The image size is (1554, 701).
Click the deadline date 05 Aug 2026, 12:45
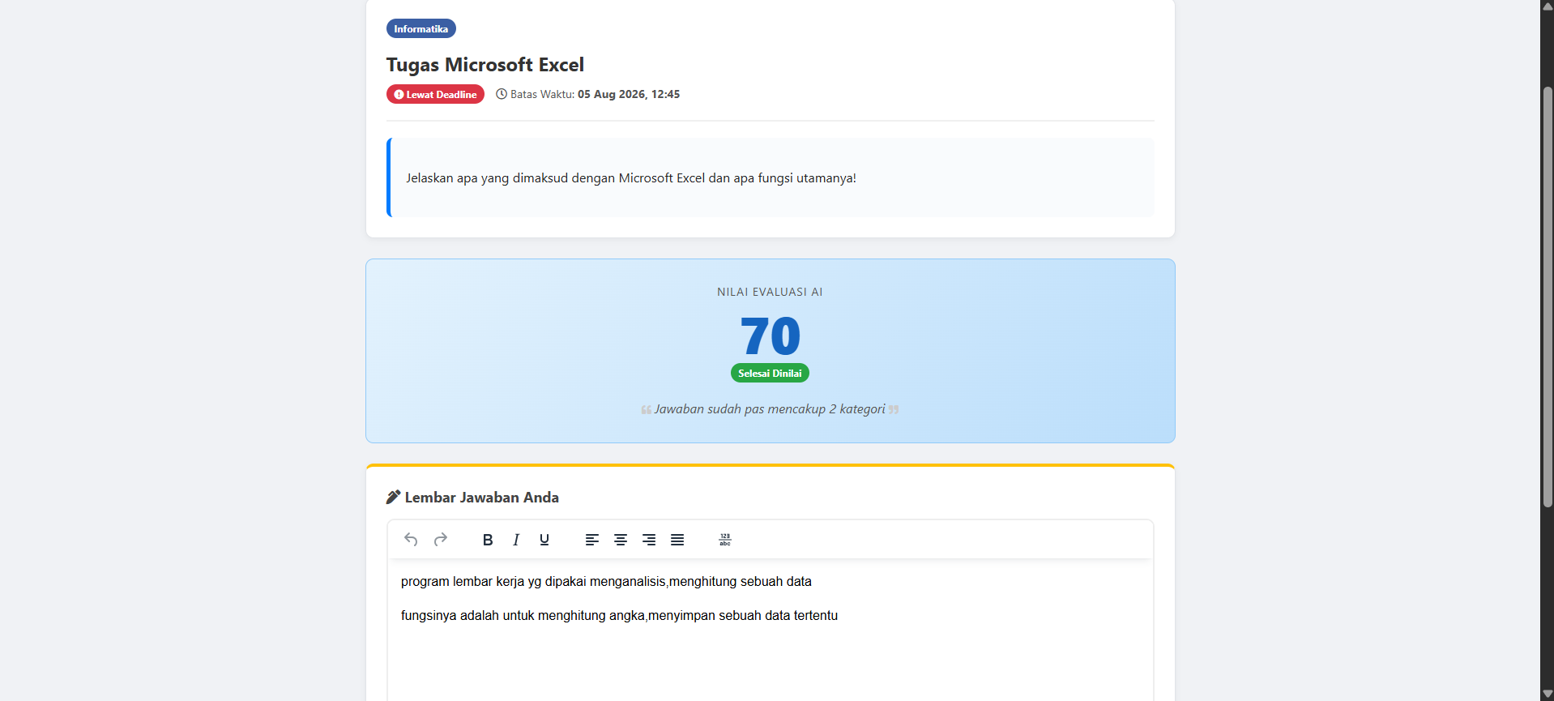click(629, 94)
